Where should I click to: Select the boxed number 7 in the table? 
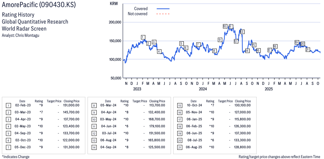tap(8, 147)
